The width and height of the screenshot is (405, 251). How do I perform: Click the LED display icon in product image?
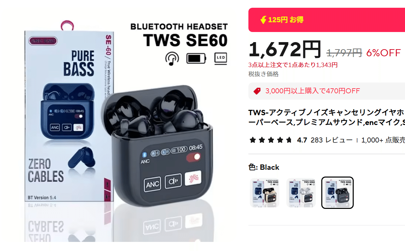[x=221, y=58]
